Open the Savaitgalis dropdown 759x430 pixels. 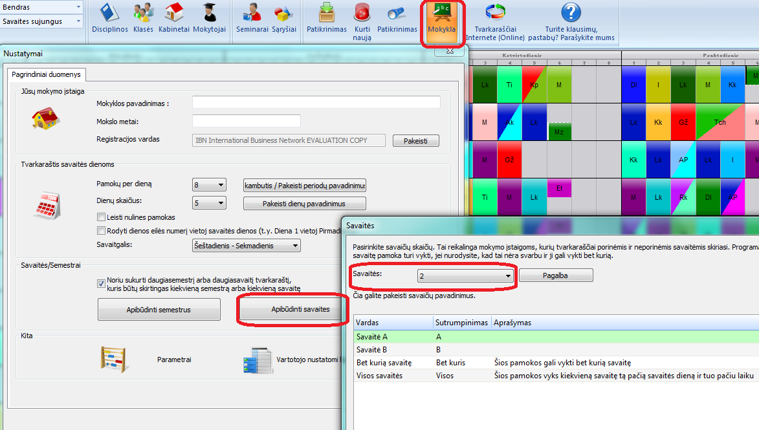pos(247,246)
